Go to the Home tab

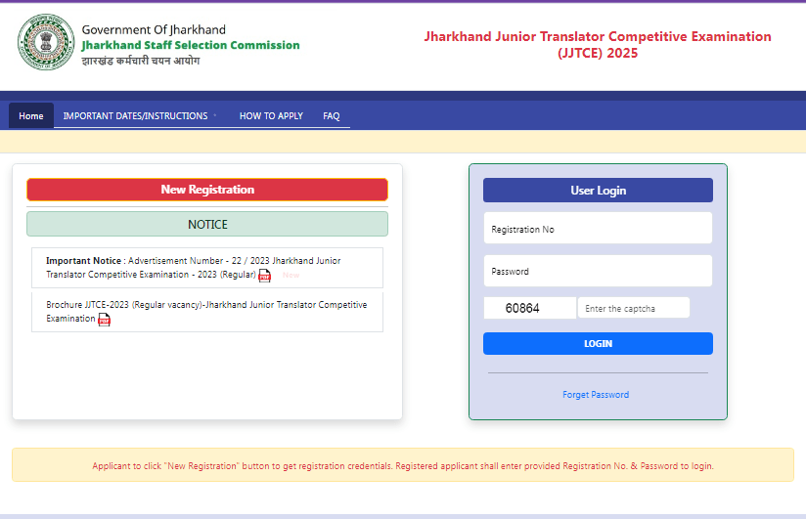[x=31, y=115]
